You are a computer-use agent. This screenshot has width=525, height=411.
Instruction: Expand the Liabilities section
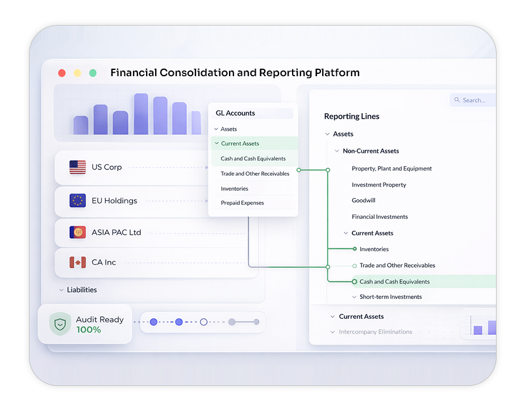(x=61, y=290)
